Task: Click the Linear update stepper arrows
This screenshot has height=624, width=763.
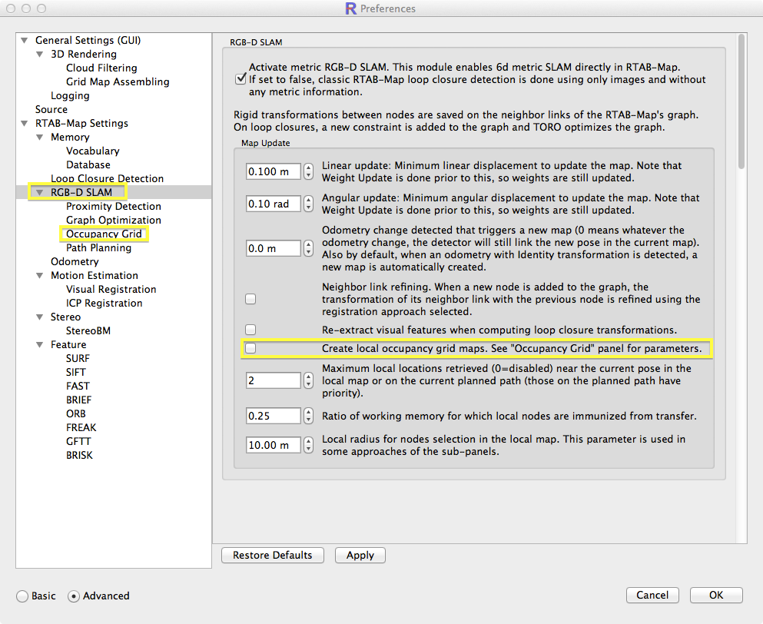Action: tap(309, 171)
